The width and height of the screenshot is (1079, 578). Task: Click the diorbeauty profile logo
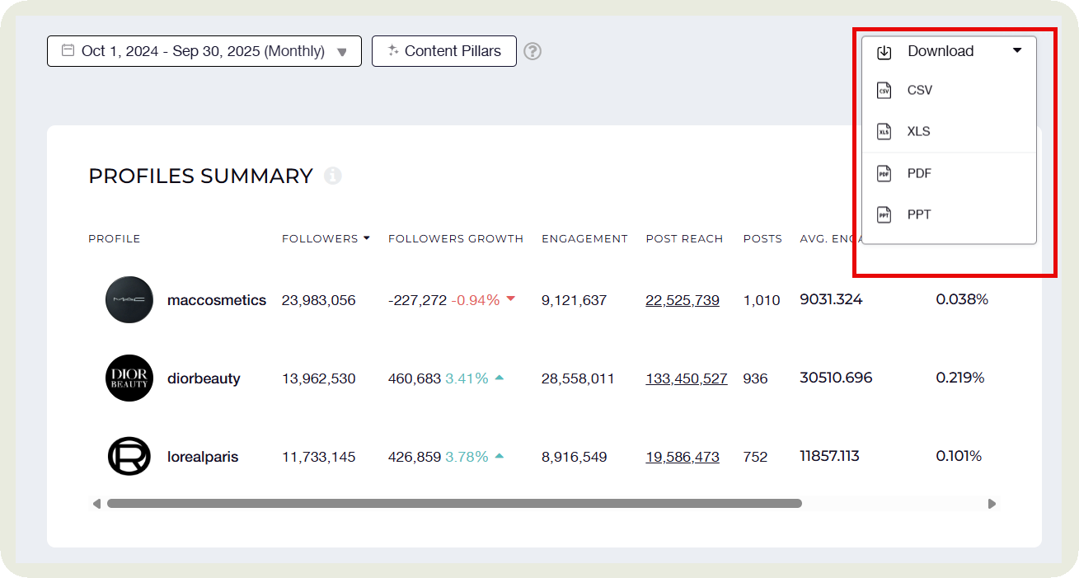[129, 378]
